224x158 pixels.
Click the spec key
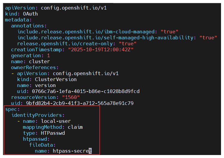(11, 109)
